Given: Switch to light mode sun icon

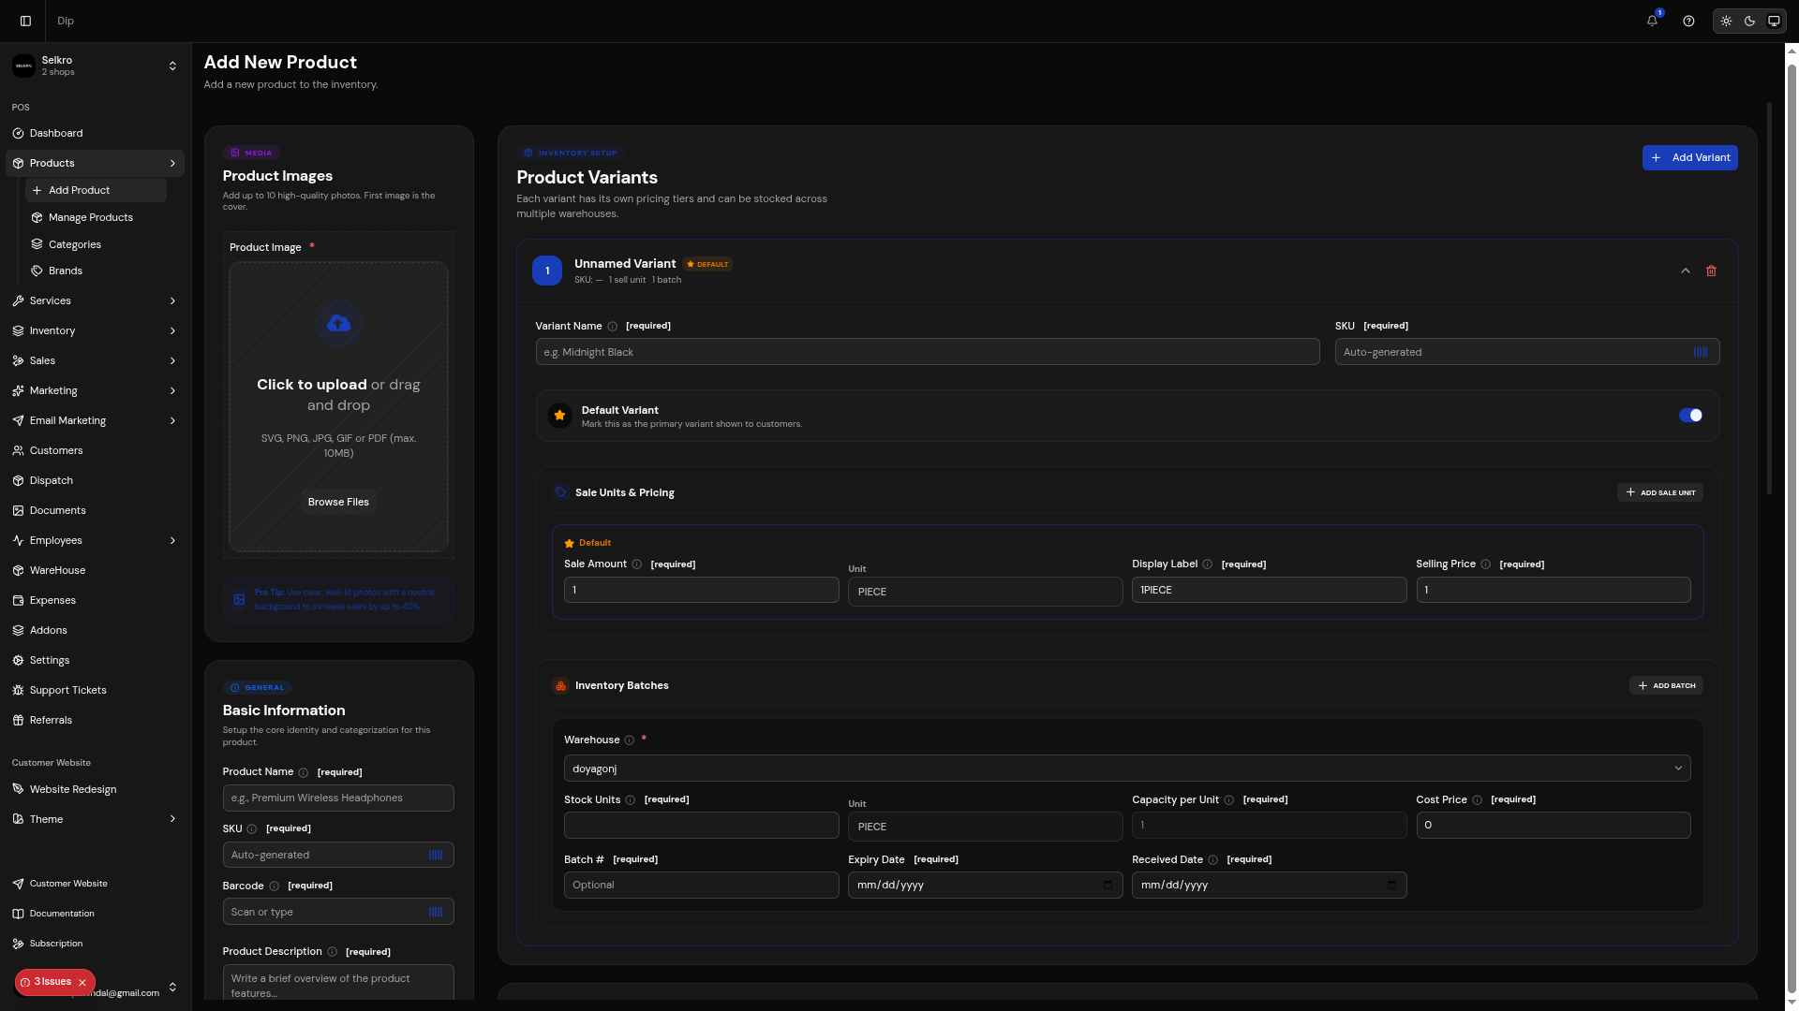Looking at the screenshot, I should coord(1726,21).
